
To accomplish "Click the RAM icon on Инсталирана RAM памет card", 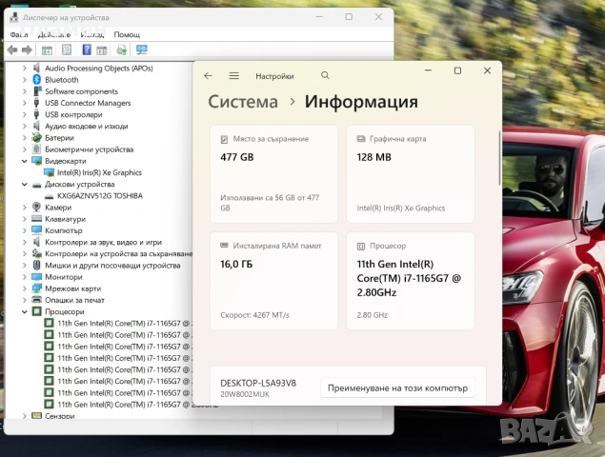I will [224, 246].
